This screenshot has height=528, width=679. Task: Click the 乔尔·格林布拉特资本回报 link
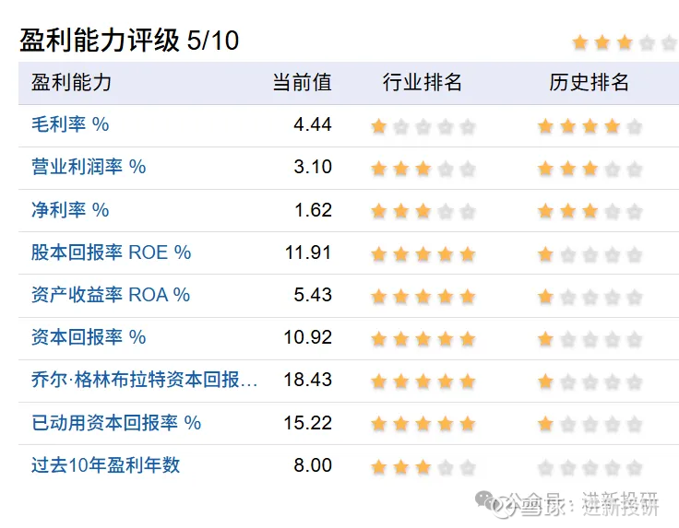(x=145, y=380)
